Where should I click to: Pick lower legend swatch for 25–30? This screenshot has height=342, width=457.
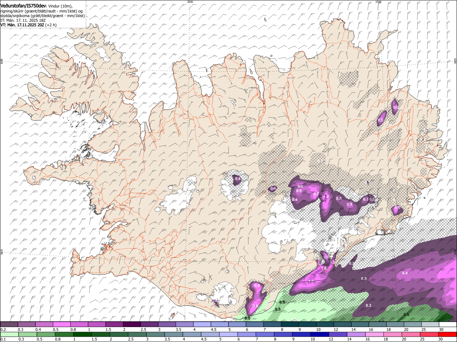point(430,335)
